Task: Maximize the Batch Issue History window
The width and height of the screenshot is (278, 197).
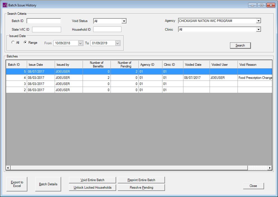Action: tap(262, 5)
